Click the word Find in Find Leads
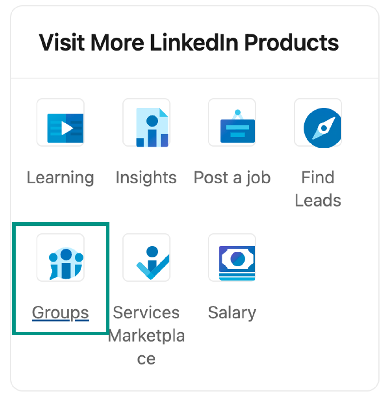This screenshot has height=400, width=388. coord(318,177)
